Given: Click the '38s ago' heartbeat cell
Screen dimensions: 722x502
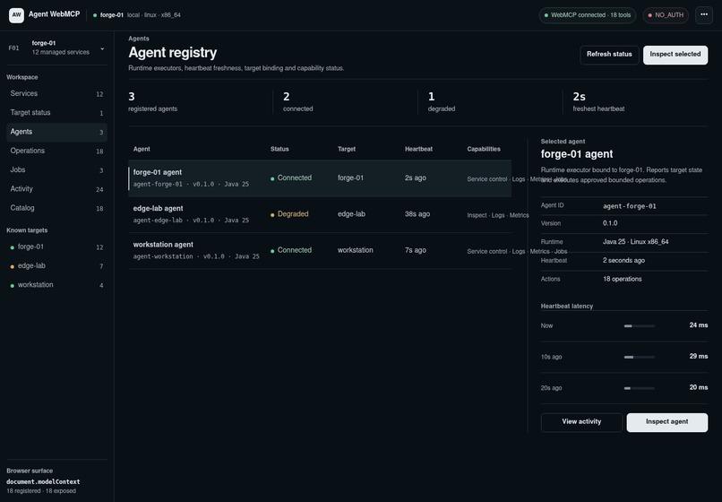Looking at the screenshot, I should click(x=417, y=214).
